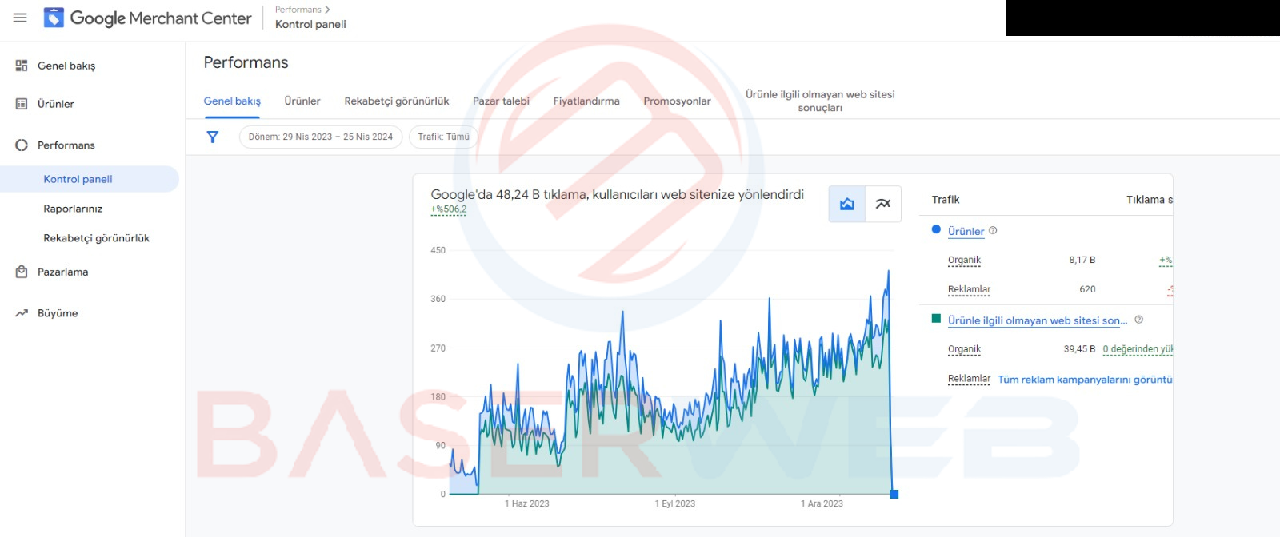Open the Dönem date range filter
This screenshot has height=537, width=1280.
click(x=320, y=137)
